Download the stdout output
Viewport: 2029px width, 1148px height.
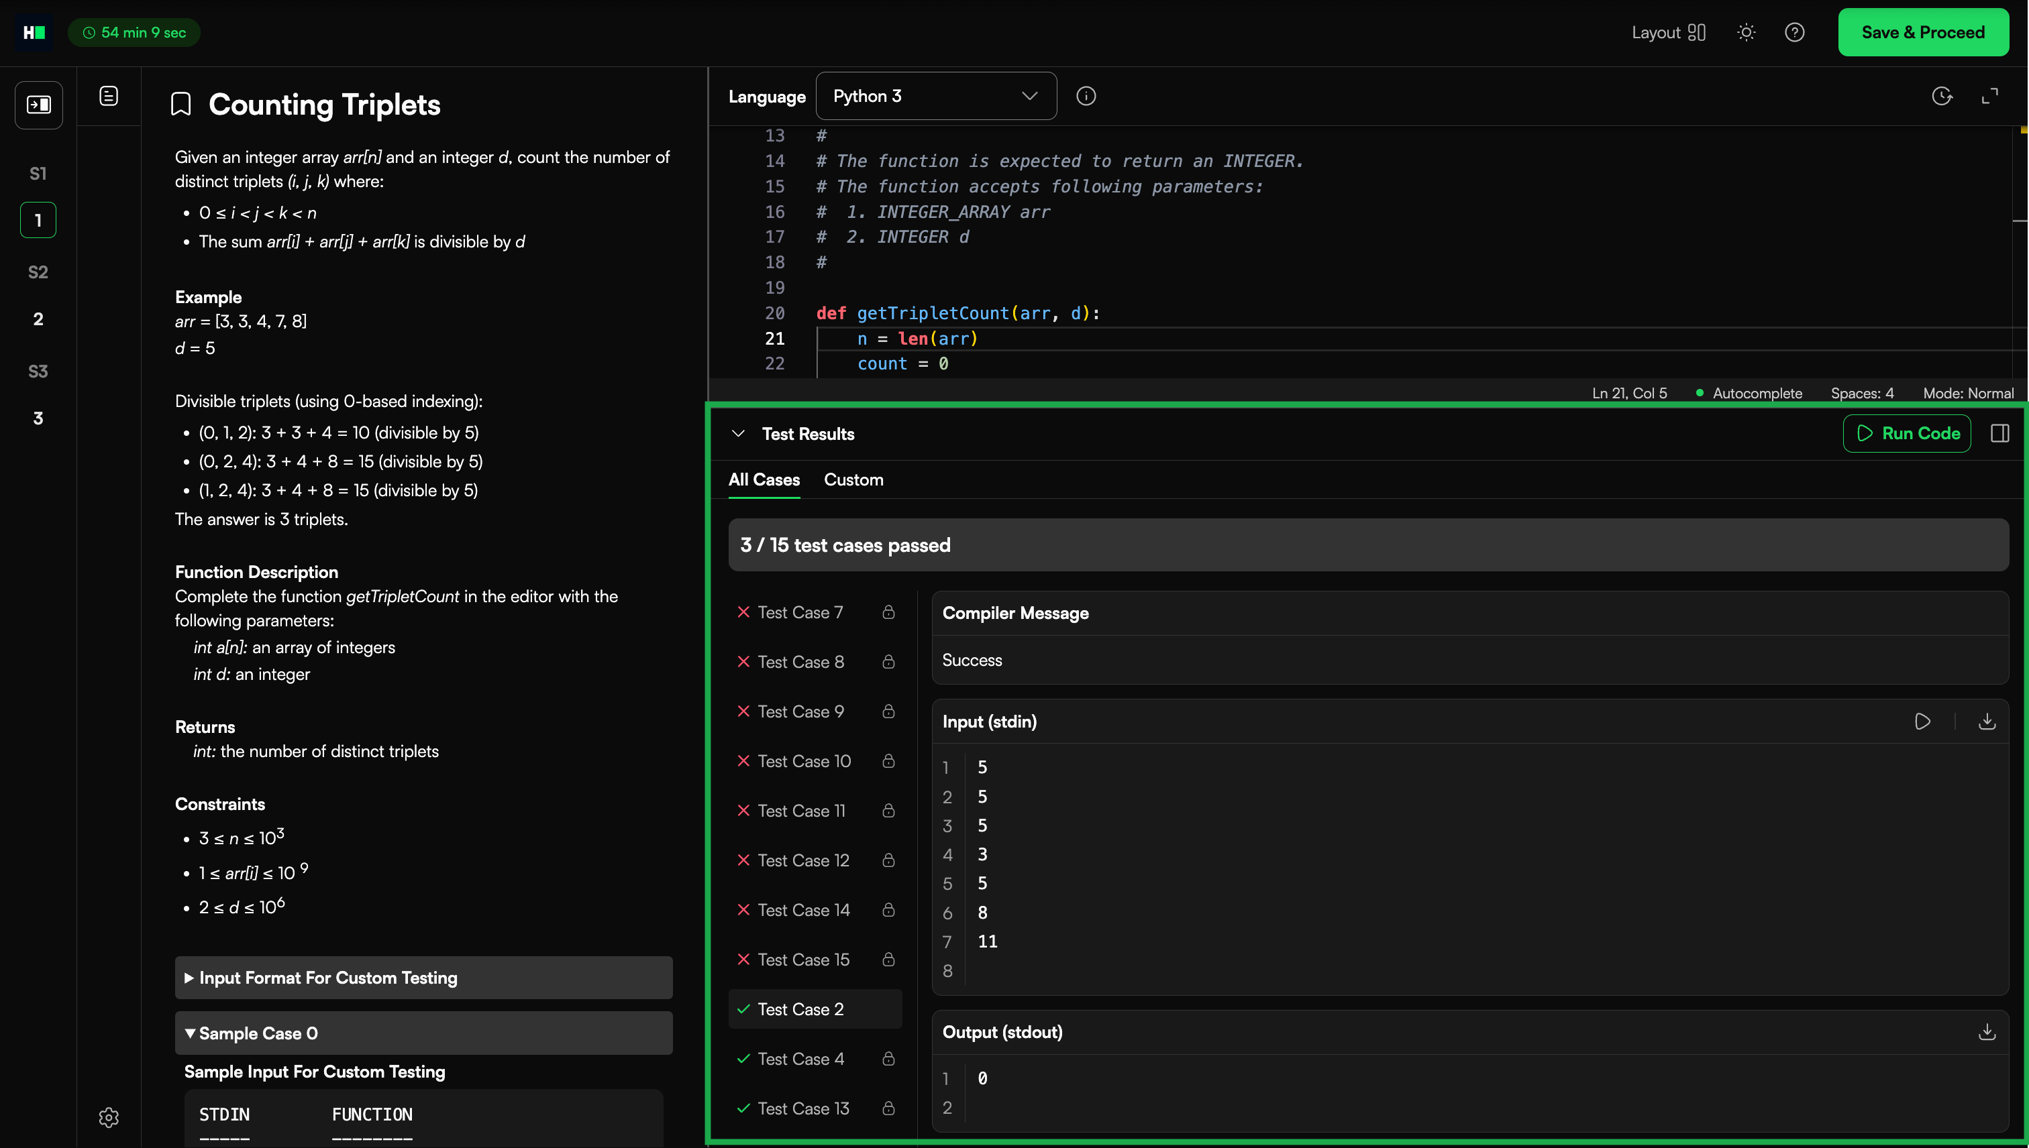click(x=1987, y=1032)
